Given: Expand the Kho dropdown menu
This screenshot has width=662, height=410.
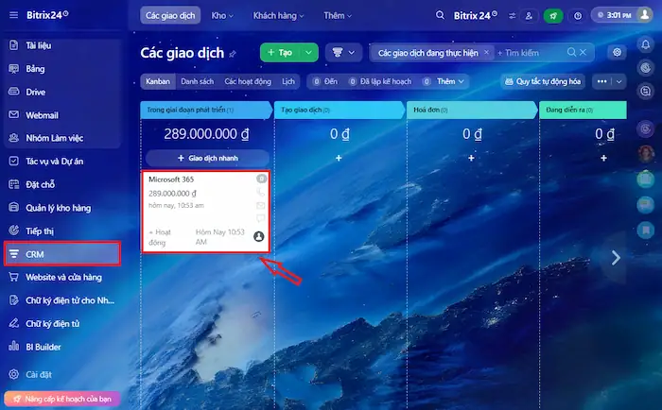Looking at the screenshot, I should (222, 16).
